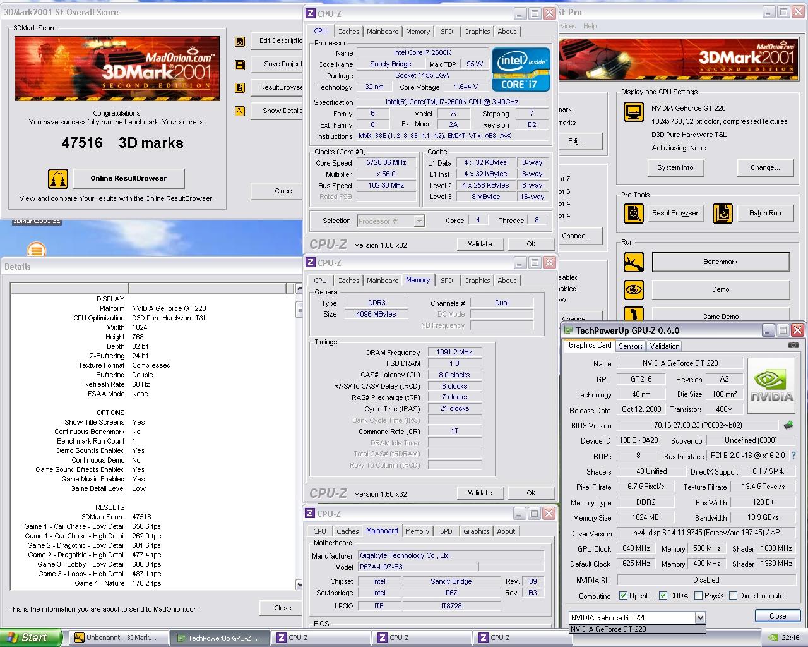Click the Display settings monitor icon

[633, 112]
